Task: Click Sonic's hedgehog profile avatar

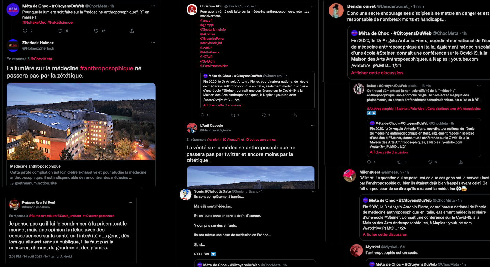Action: [x=186, y=195]
